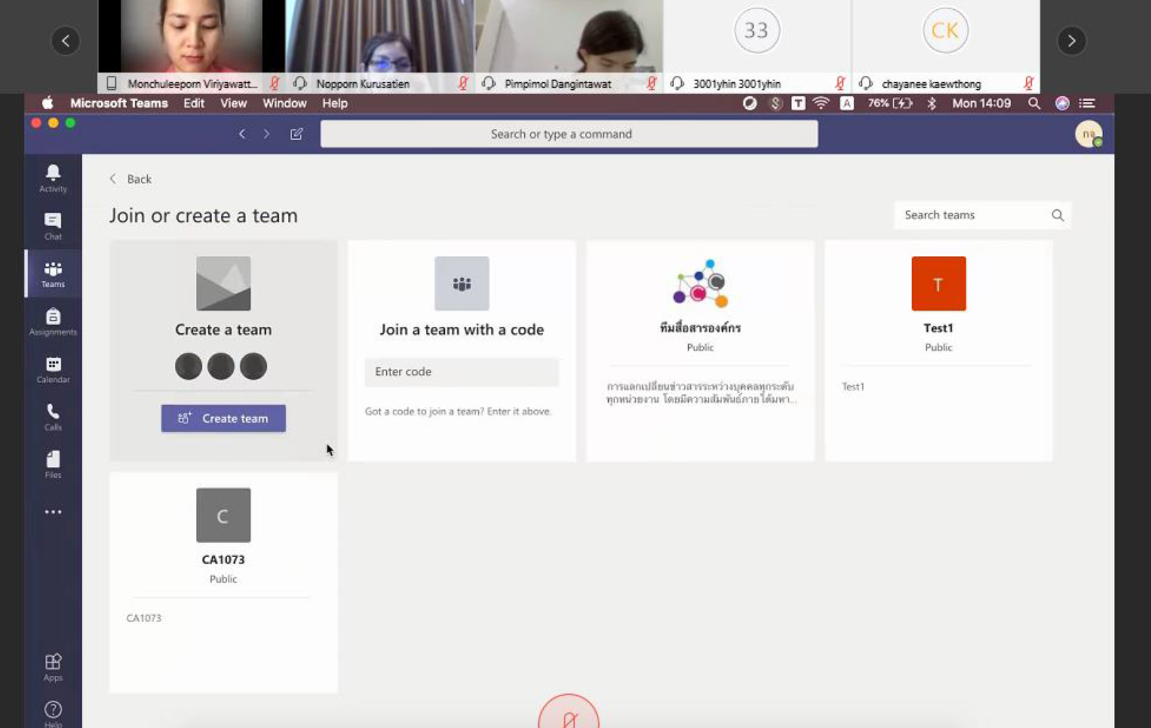Open the profile avatar in top right

coord(1088,134)
